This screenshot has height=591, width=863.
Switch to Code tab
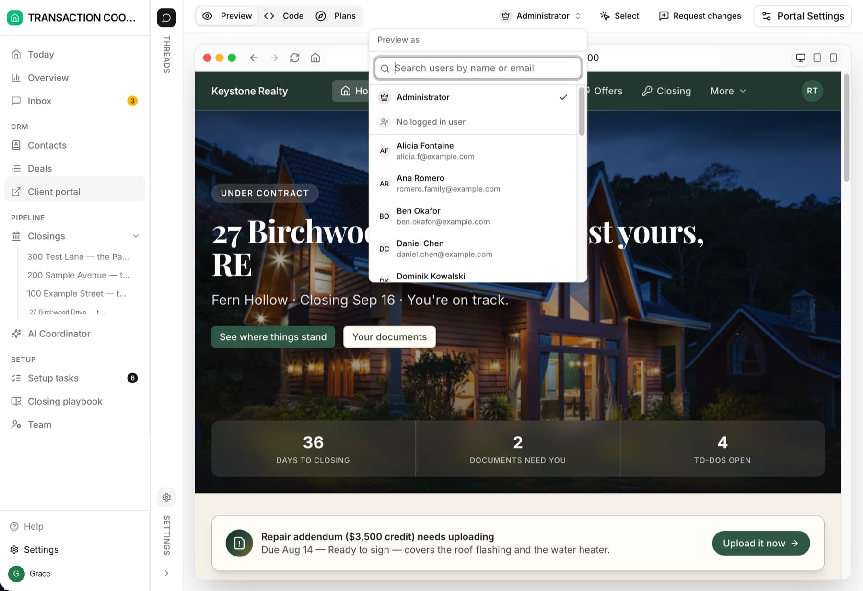[284, 16]
